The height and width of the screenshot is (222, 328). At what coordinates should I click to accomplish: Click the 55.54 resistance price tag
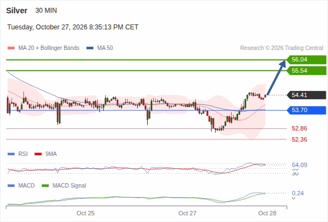[x=306, y=70]
